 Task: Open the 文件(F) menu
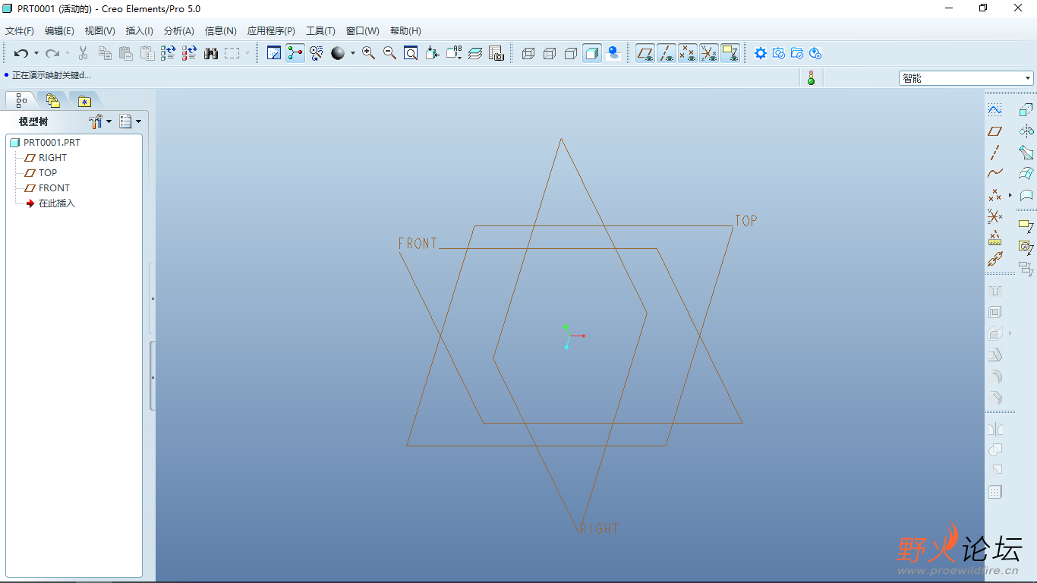[20, 31]
